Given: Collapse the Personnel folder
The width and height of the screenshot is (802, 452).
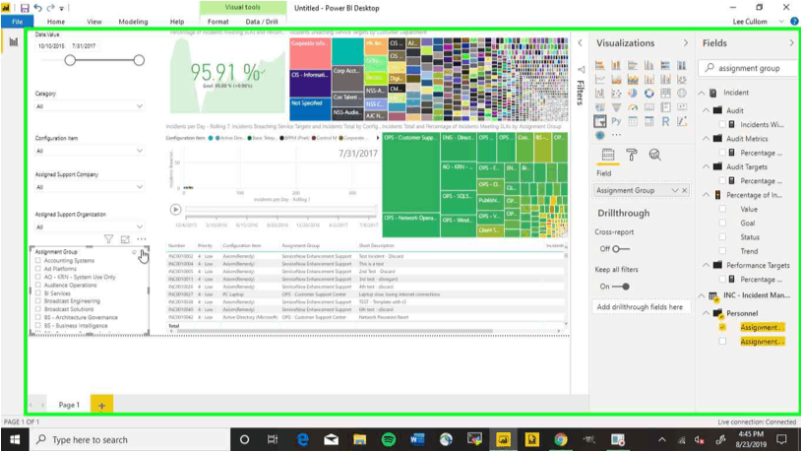Looking at the screenshot, I should coord(707,313).
